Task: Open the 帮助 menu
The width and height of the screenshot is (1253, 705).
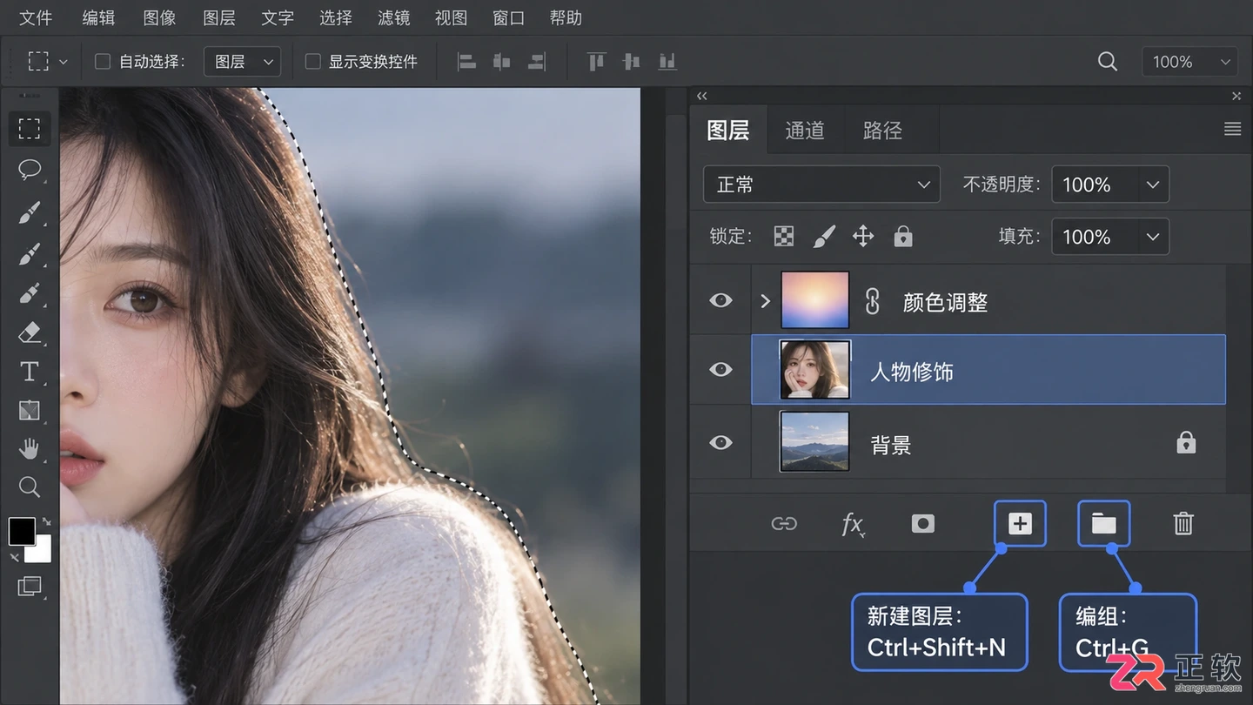Action: click(566, 17)
